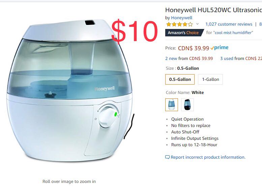This screenshot has width=262, height=189.
Task: Expand the ratings breakdown chevron
Action: click(x=197, y=24)
